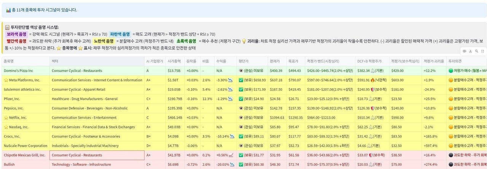The image size is (487, 169).
Task: Click shield icon in Pepsico DCF cell
Action: point(372,108)
